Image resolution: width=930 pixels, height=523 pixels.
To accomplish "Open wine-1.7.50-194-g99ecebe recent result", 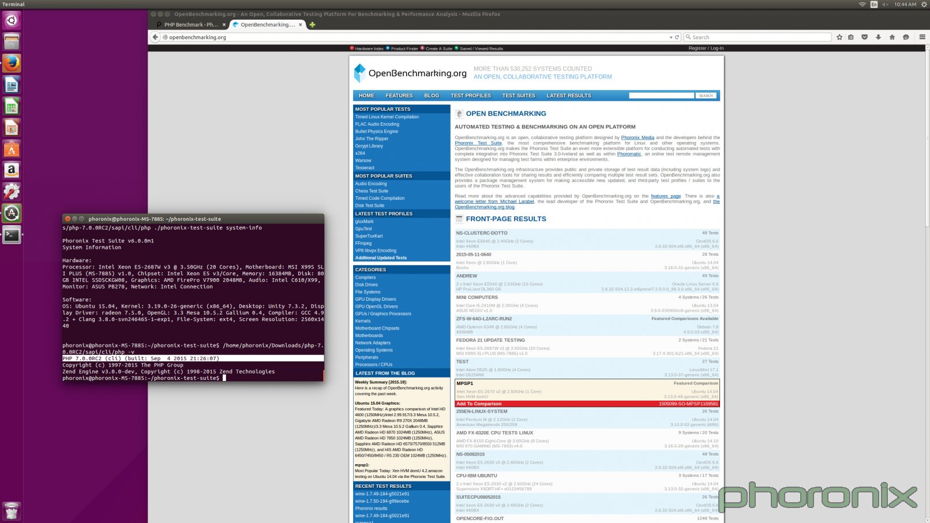I will click(x=382, y=501).
